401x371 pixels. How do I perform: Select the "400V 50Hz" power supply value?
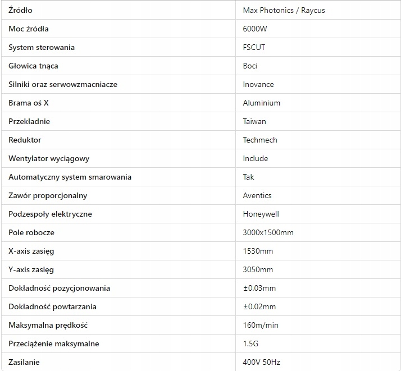(x=262, y=362)
